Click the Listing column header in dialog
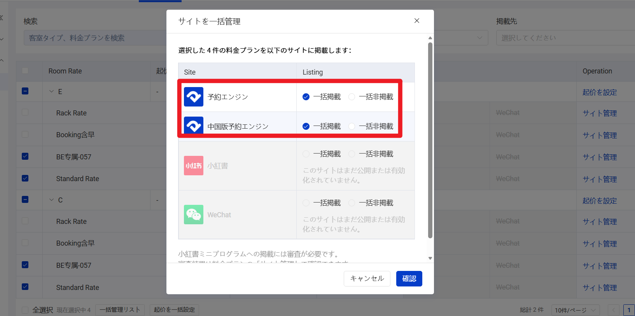 [313, 72]
